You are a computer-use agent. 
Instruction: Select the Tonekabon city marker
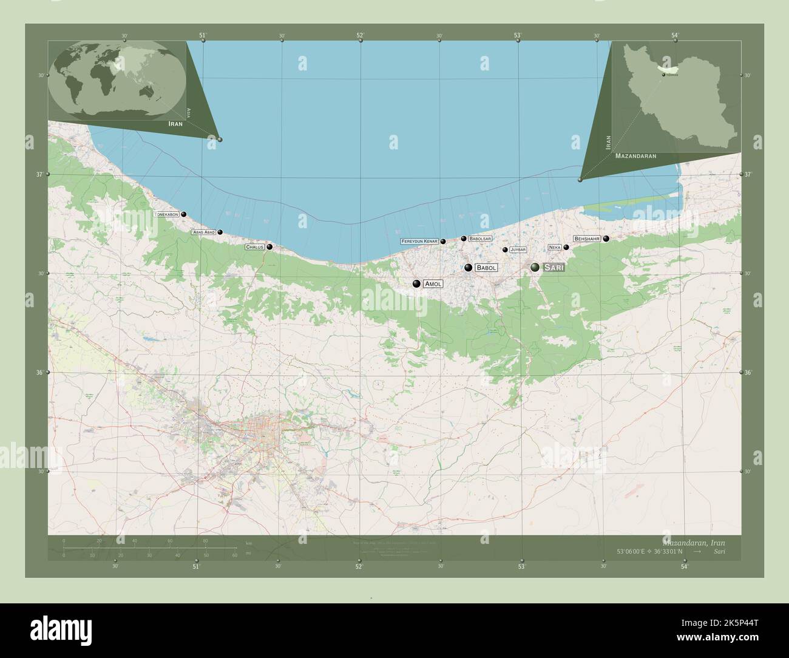[x=183, y=214]
